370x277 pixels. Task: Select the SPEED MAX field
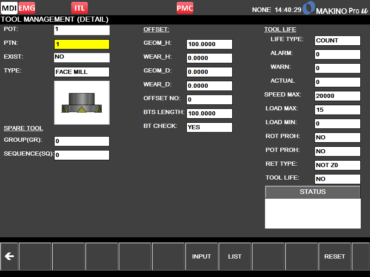click(x=337, y=96)
